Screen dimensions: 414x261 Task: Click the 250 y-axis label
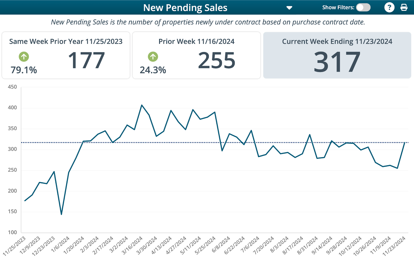coord(12,170)
